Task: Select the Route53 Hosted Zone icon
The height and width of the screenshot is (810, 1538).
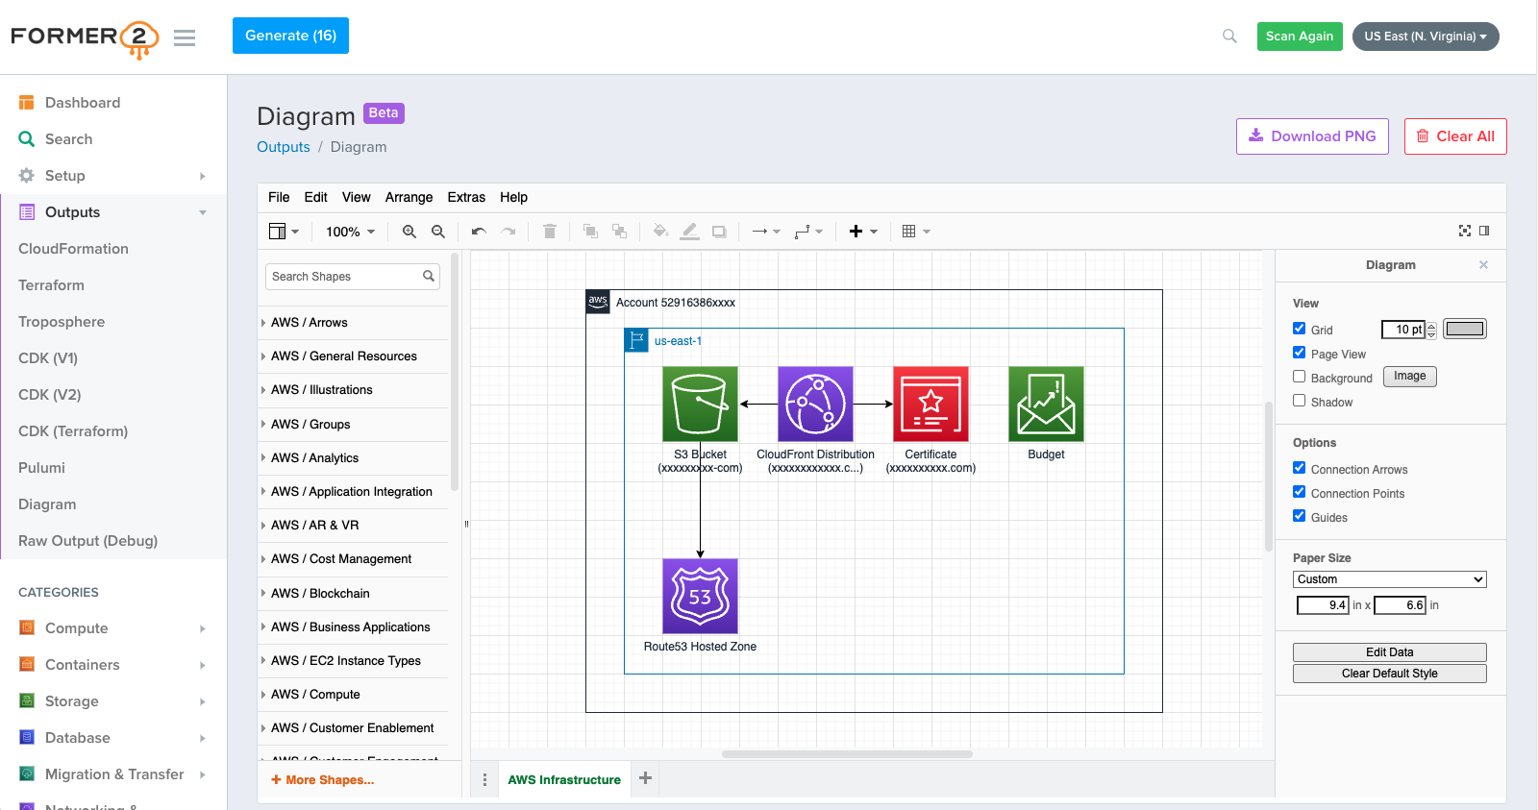Action: pyautogui.click(x=700, y=596)
